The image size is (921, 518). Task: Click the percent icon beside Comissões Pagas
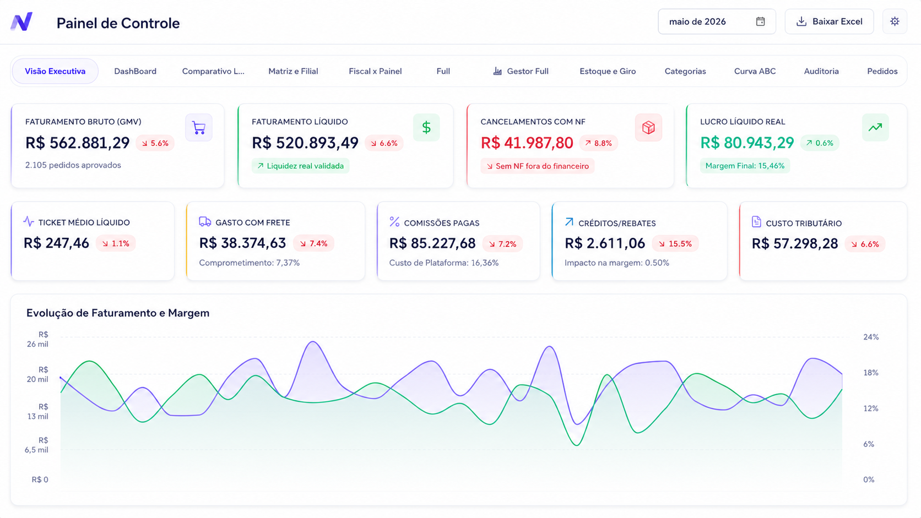click(x=394, y=222)
